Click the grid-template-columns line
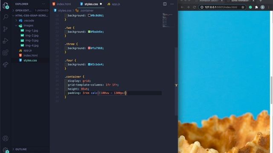 [x=93, y=85]
